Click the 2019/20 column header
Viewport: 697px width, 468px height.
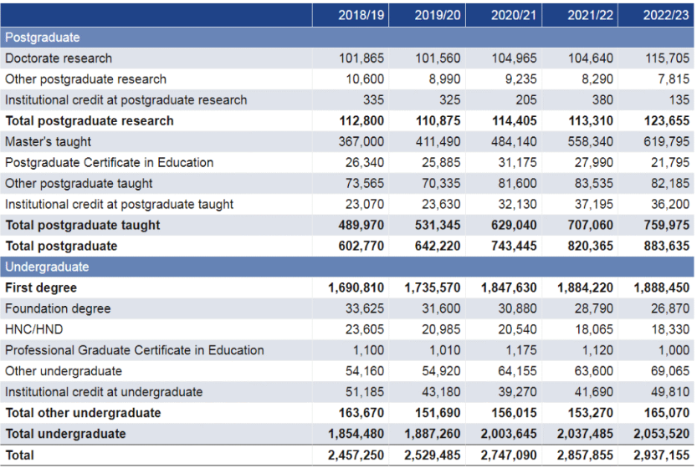tap(438, 15)
